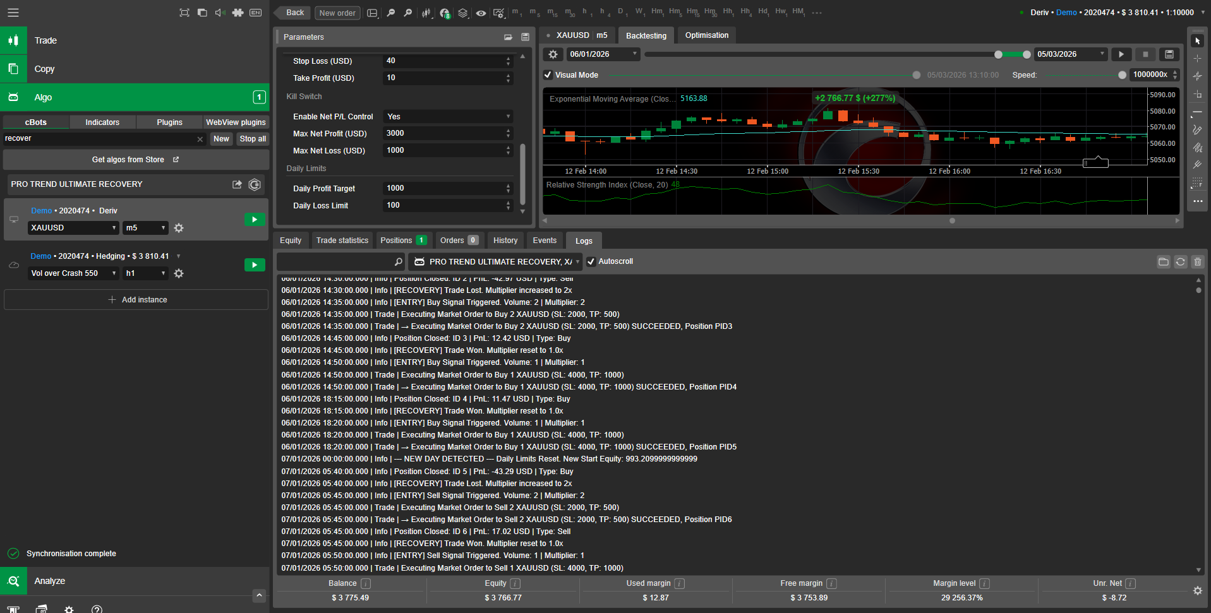Click the Stop all button
Viewport: 1211px width, 613px height.
pos(253,139)
